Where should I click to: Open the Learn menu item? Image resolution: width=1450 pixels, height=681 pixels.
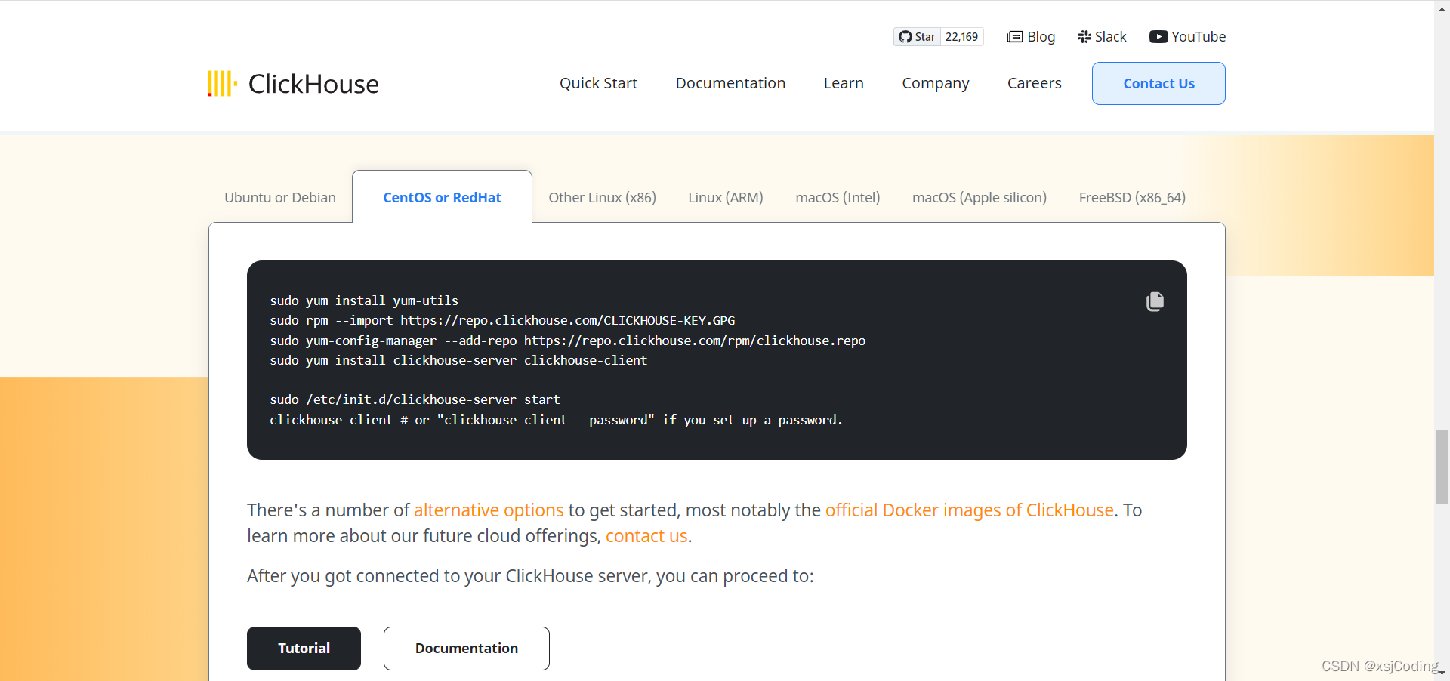click(844, 83)
